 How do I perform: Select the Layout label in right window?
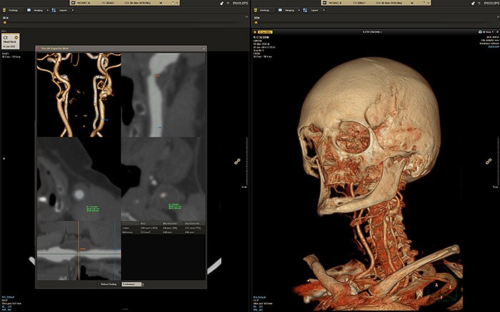pos(315,10)
